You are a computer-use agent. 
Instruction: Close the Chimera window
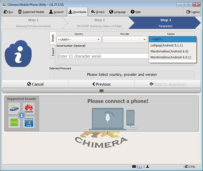(x=197, y=5)
